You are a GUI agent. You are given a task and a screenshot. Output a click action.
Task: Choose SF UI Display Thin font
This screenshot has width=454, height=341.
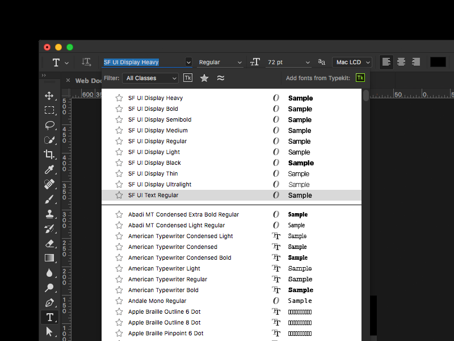(x=232, y=173)
